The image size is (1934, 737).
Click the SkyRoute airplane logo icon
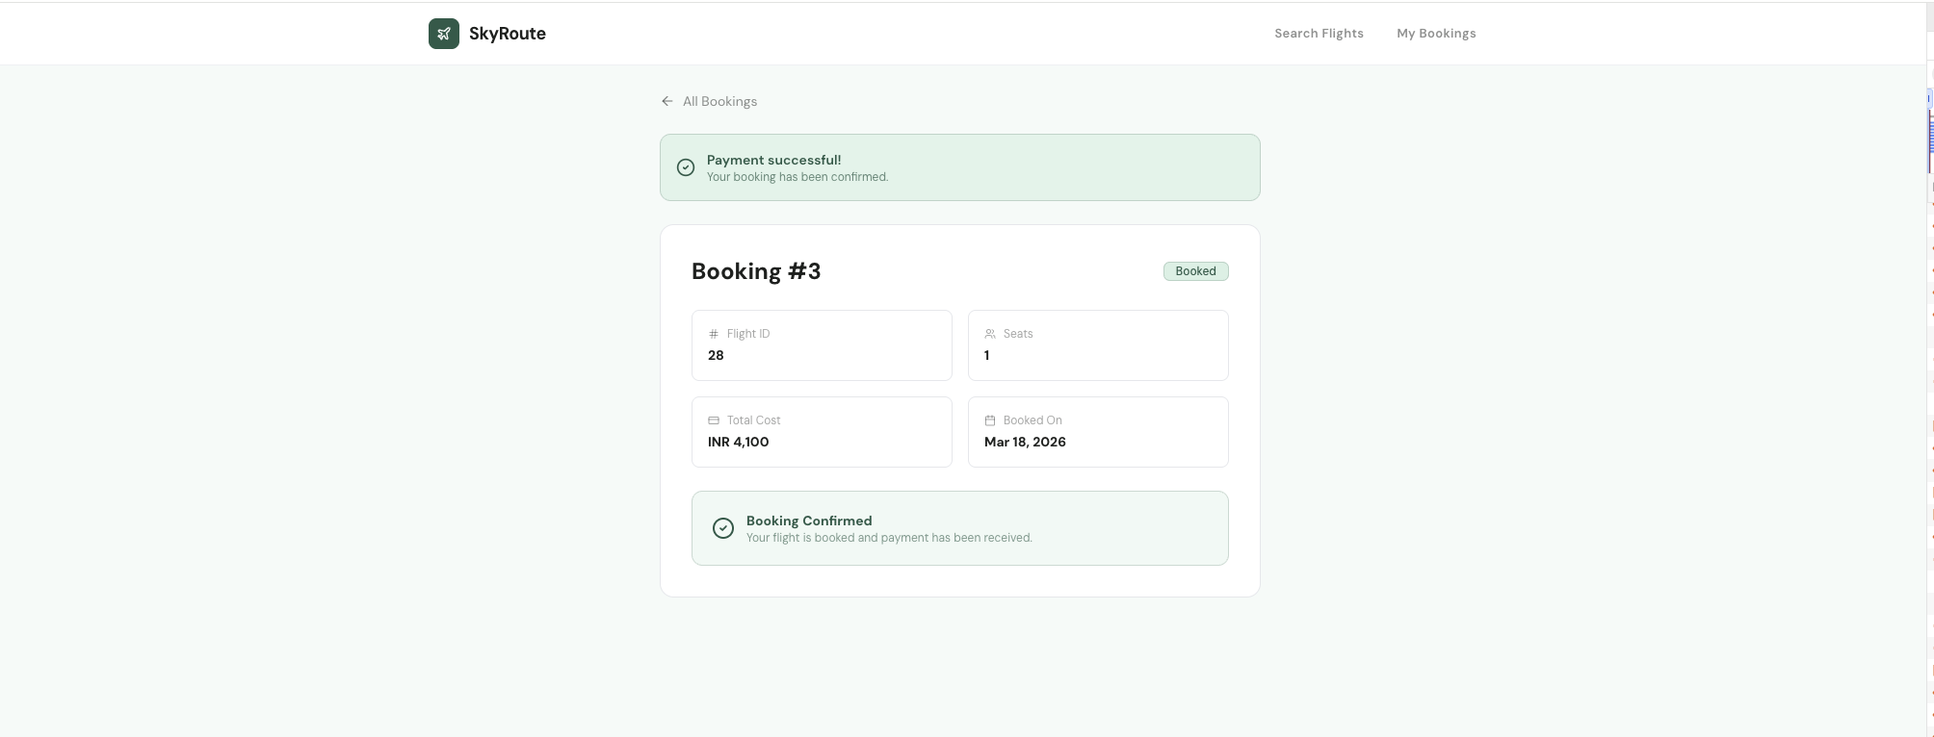click(x=444, y=34)
